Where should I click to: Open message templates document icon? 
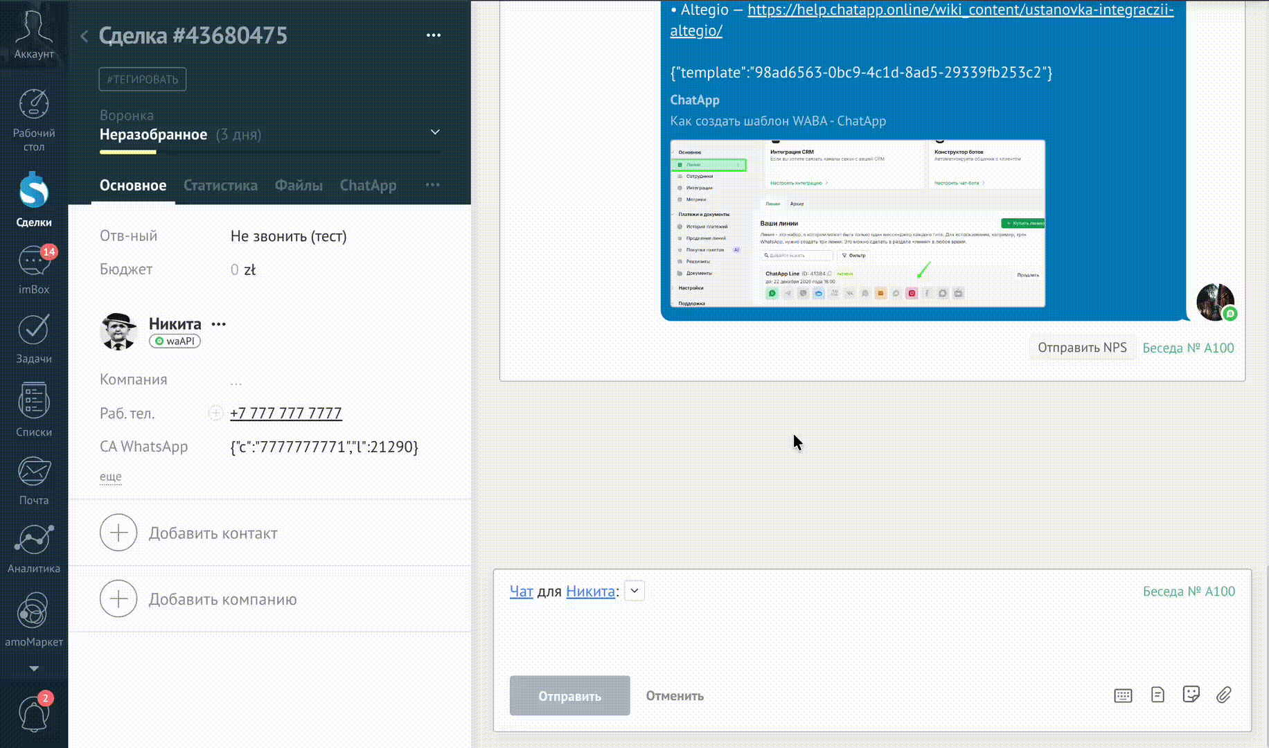1157,695
